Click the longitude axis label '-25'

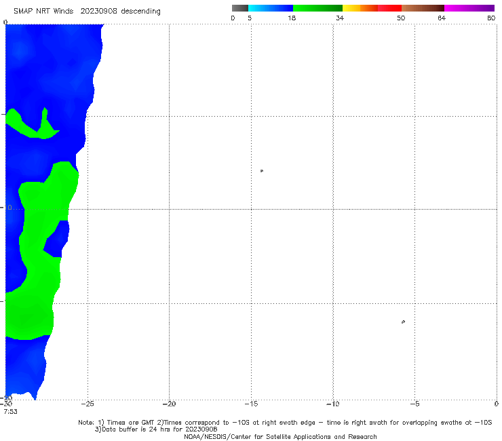click(x=88, y=404)
